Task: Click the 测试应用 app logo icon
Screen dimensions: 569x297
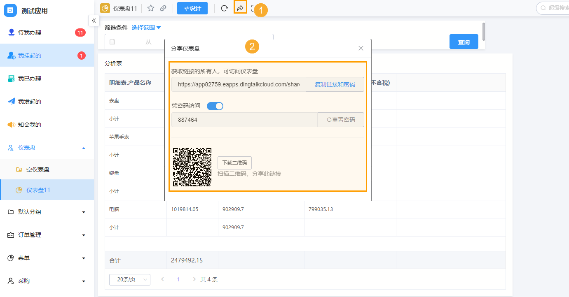Action: 10,10
